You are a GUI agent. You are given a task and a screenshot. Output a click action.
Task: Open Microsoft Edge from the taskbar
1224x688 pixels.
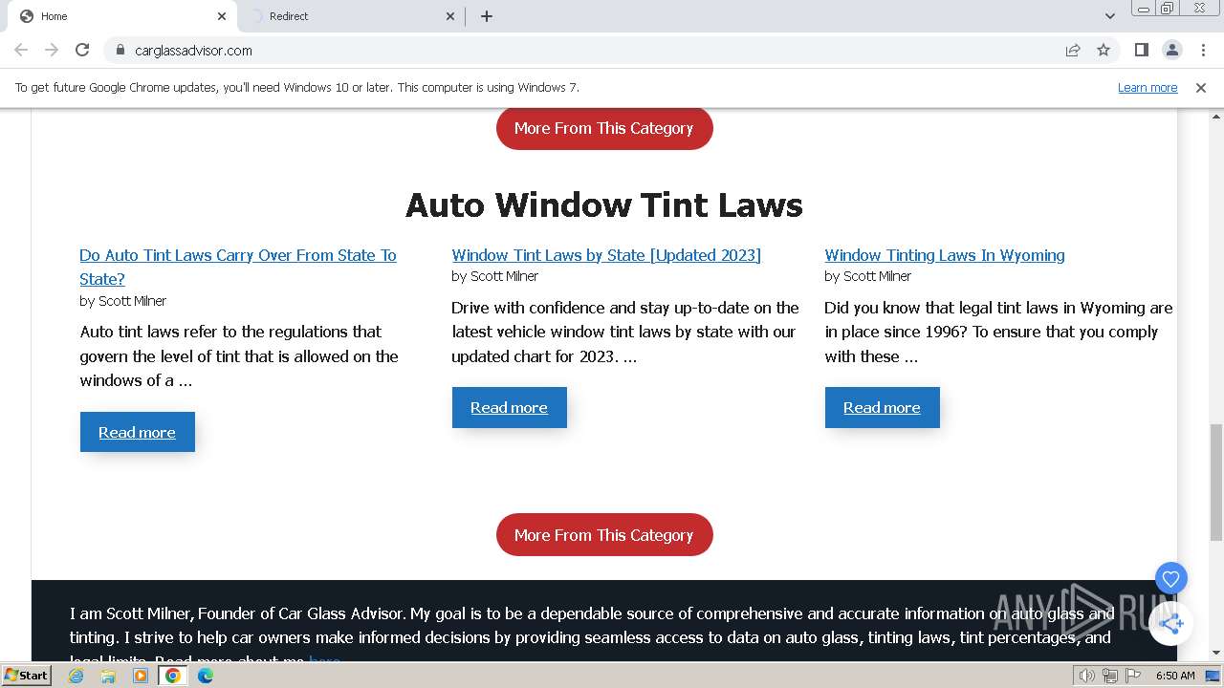(206, 676)
